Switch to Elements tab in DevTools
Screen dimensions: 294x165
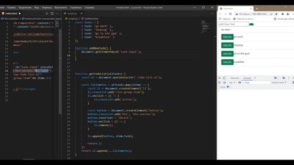point(235,78)
